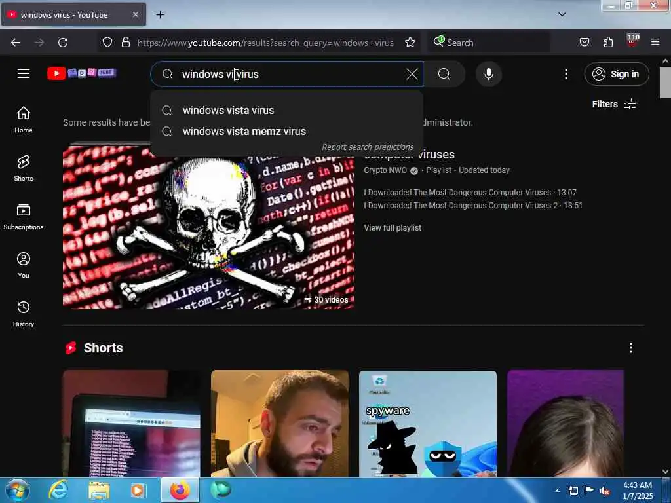Click the muted volume tray icon
671x503 pixels.
(605, 491)
